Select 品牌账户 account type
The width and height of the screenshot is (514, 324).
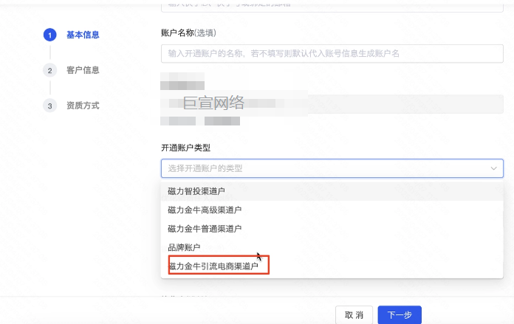tap(332, 247)
